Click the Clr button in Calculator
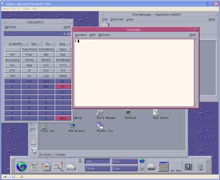This screenshot has width=220, height=180. tap(63, 86)
